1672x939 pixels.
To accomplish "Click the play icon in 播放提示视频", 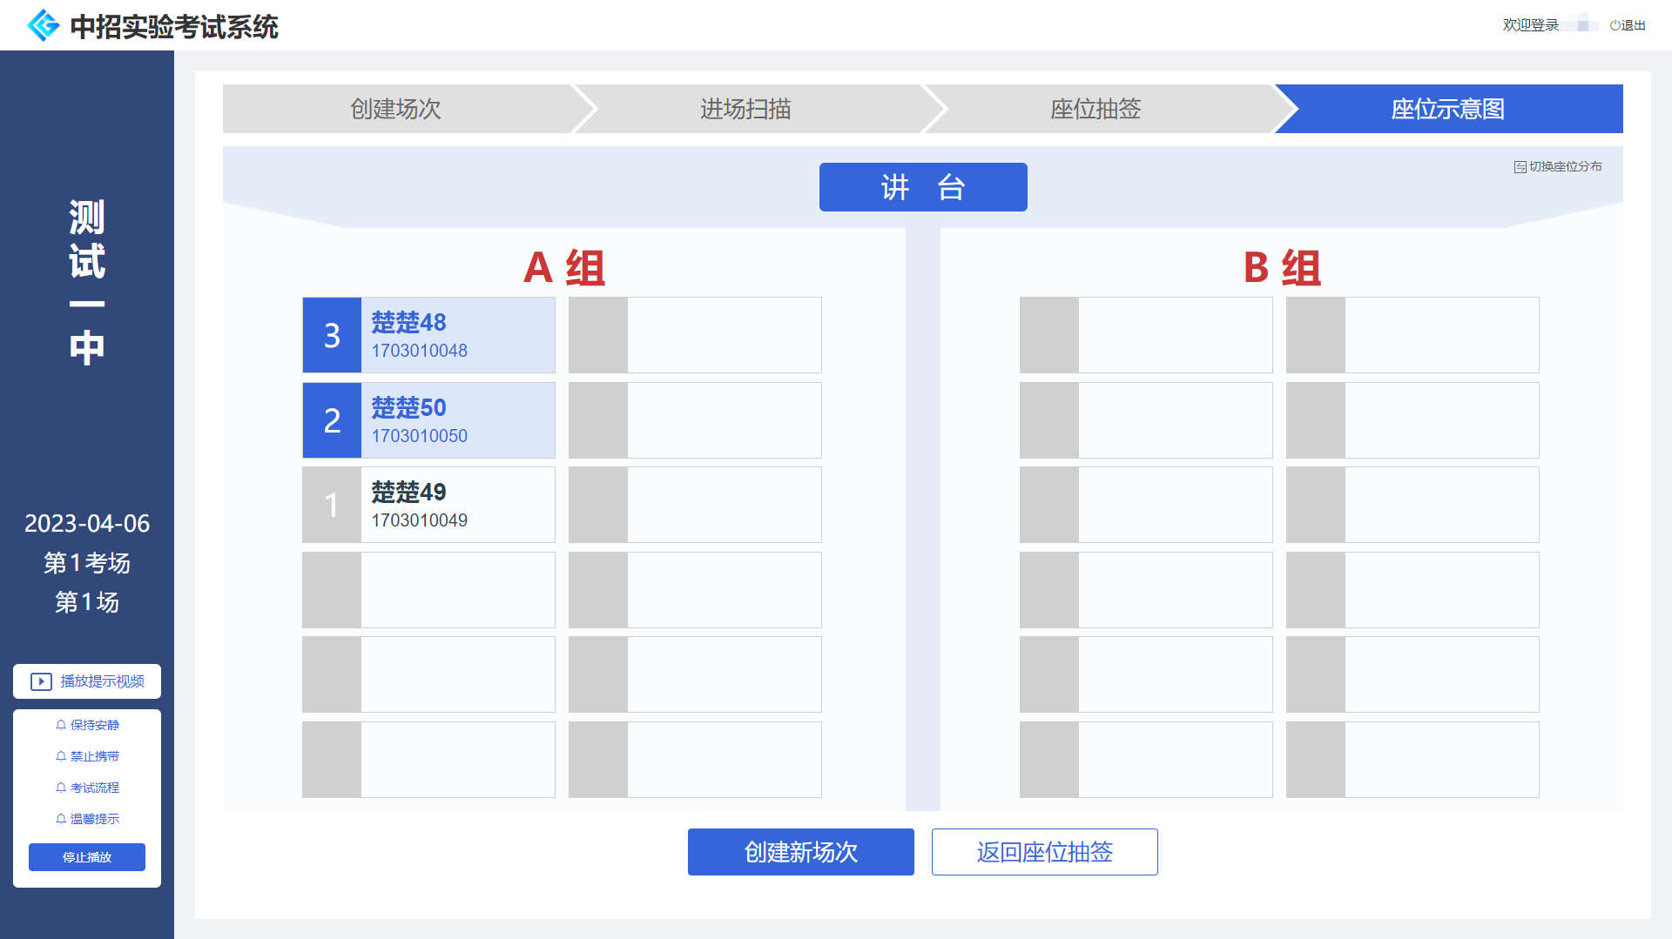I will click(x=41, y=681).
